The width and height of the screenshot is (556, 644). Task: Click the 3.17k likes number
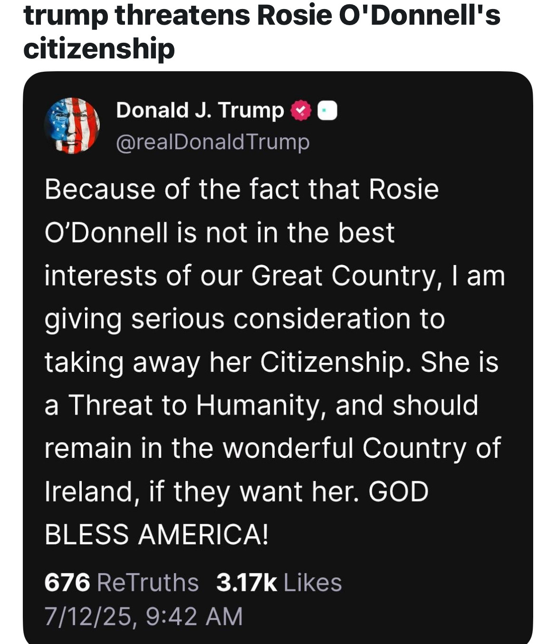pos(247,582)
